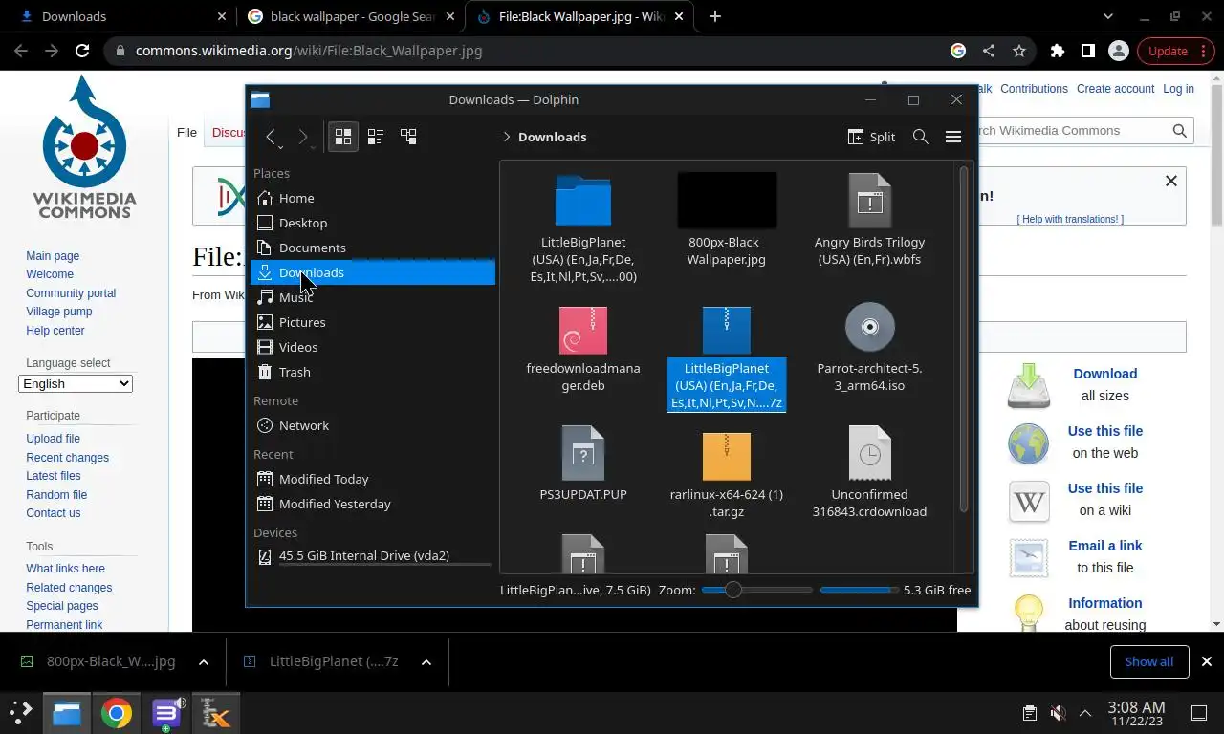Select freedownloadmanager.deb package icon
This screenshot has width=1224, height=734.
(583, 330)
